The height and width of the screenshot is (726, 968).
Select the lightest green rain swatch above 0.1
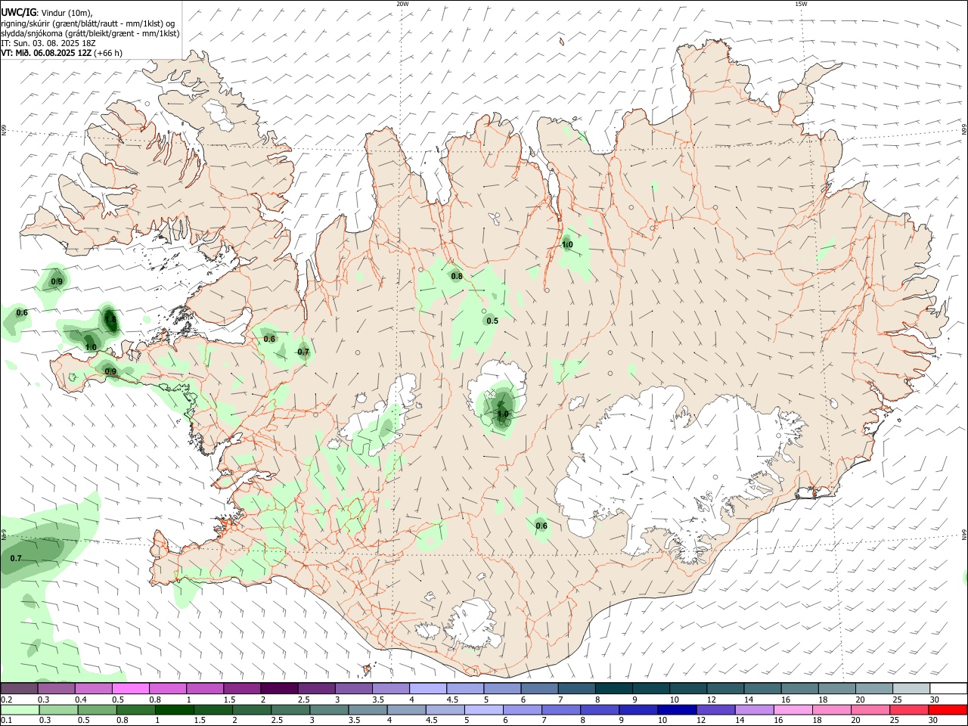[x=19, y=710]
